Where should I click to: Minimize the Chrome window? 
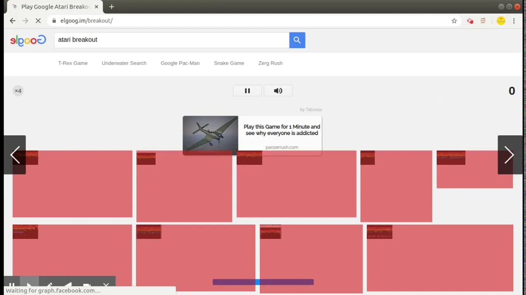click(501, 7)
